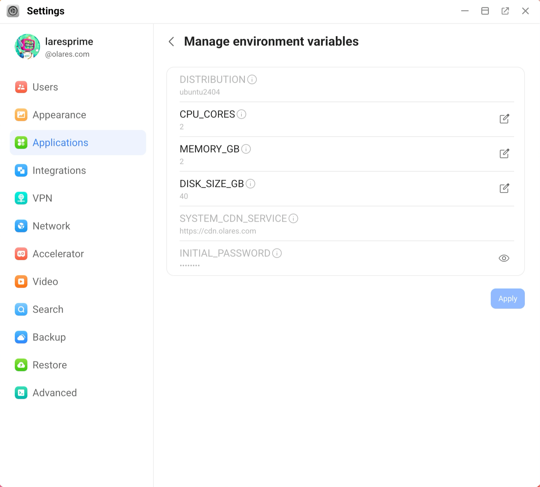Edit the MEMORY_GB variable
Screen dimensions: 540x487
pos(504,153)
